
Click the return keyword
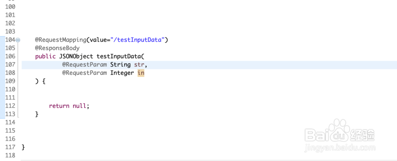point(59,106)
